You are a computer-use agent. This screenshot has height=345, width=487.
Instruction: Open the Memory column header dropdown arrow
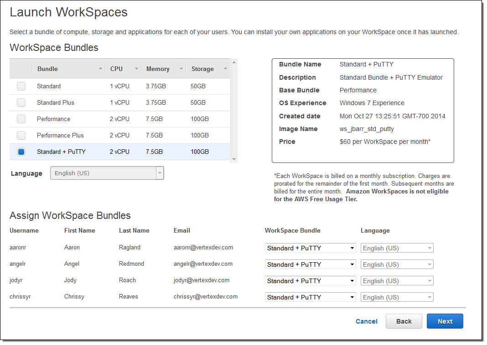click(x=181, y=69)
